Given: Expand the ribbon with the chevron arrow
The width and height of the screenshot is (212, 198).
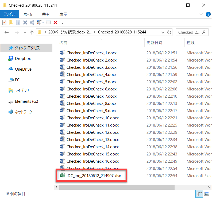Looking at the screenshot, I should coord(201,14).
